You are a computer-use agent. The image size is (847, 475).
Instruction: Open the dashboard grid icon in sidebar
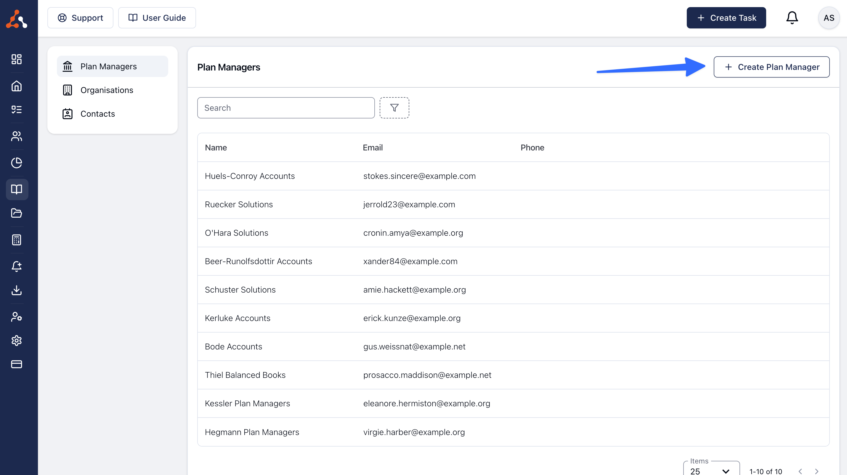click(x=17, y=59)
